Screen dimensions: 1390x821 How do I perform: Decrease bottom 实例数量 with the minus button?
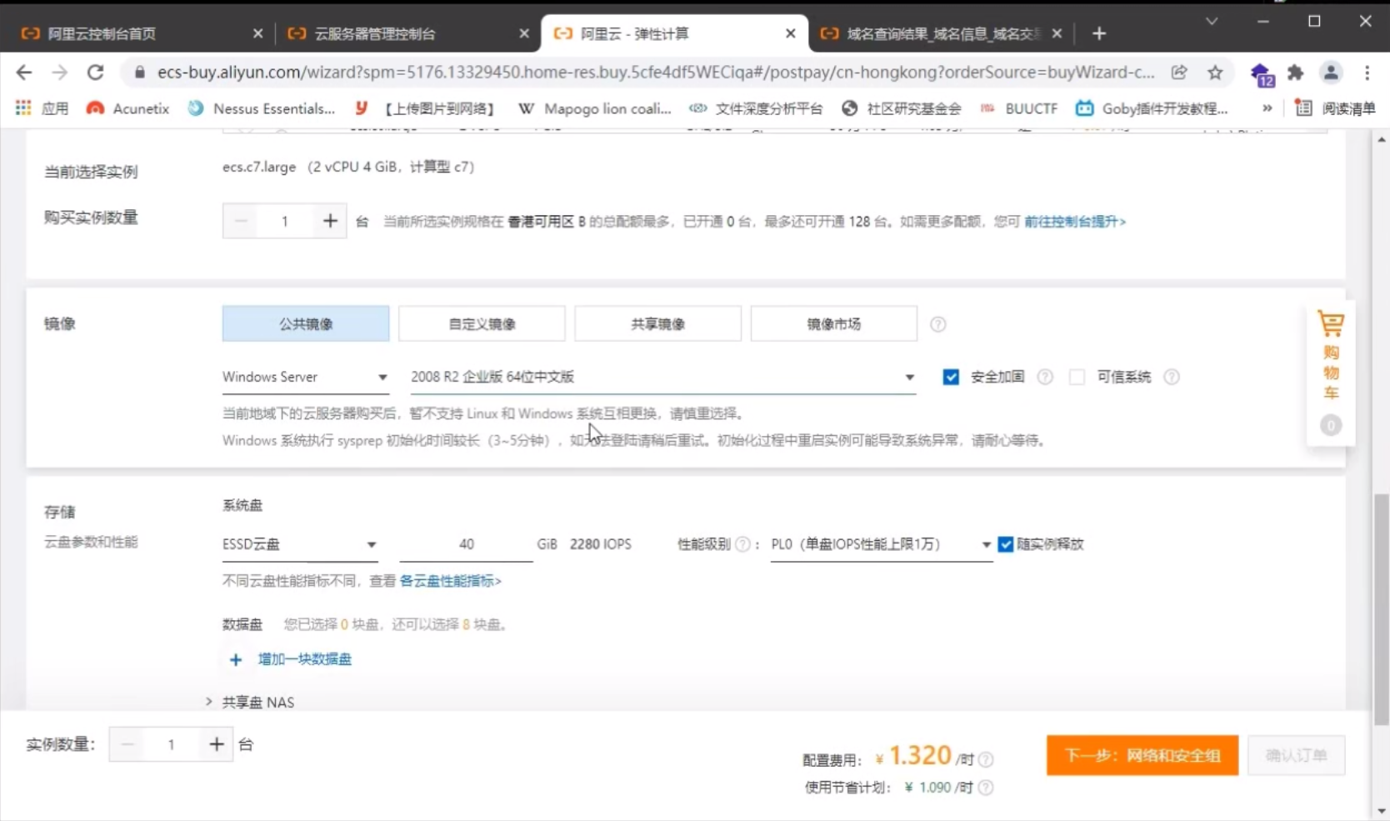point(127,744)
